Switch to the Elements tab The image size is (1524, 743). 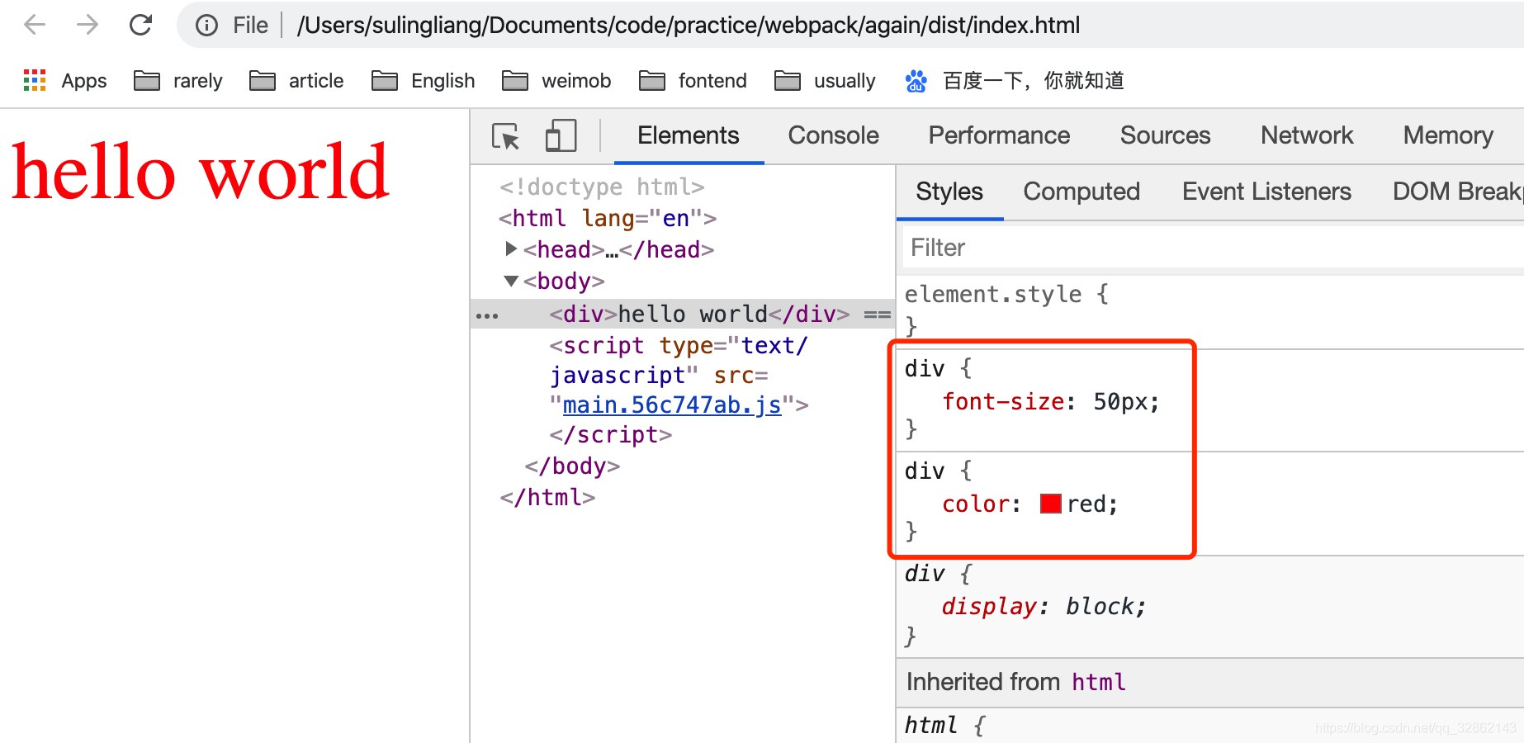click(x=689, y=135)
